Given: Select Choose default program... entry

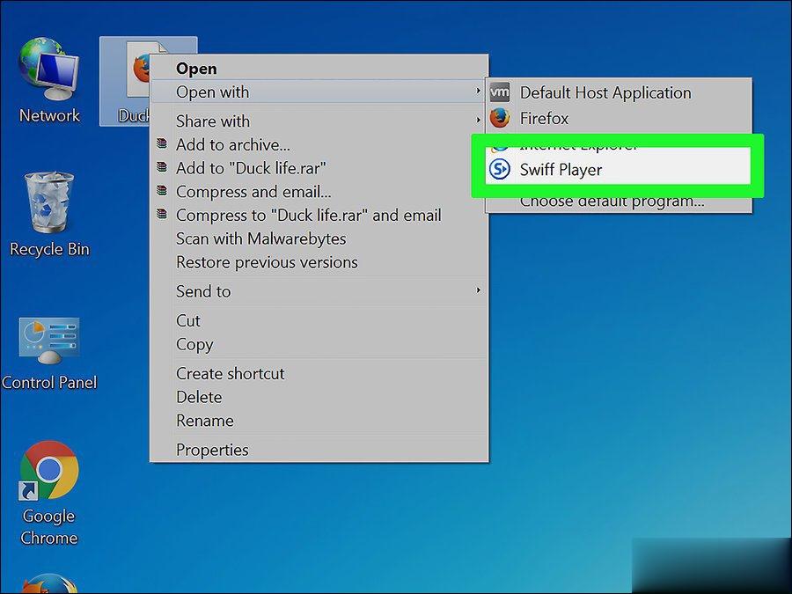Looking at the screenshot, I should tap(619, 202).
